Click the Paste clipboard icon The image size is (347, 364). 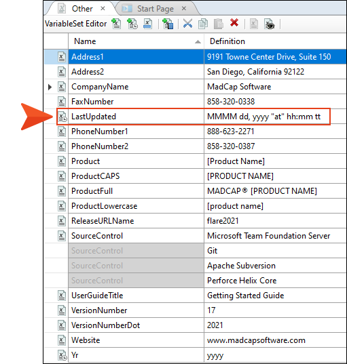click(x=219, y=24)
